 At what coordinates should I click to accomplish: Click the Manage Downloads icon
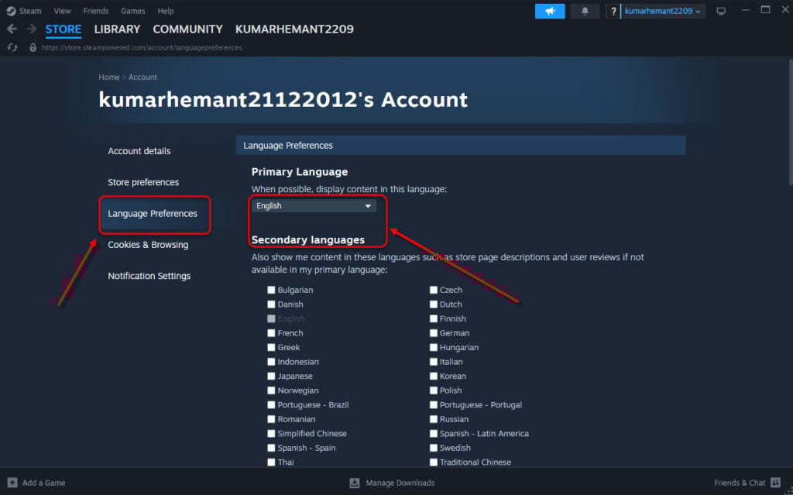(355, 483)
